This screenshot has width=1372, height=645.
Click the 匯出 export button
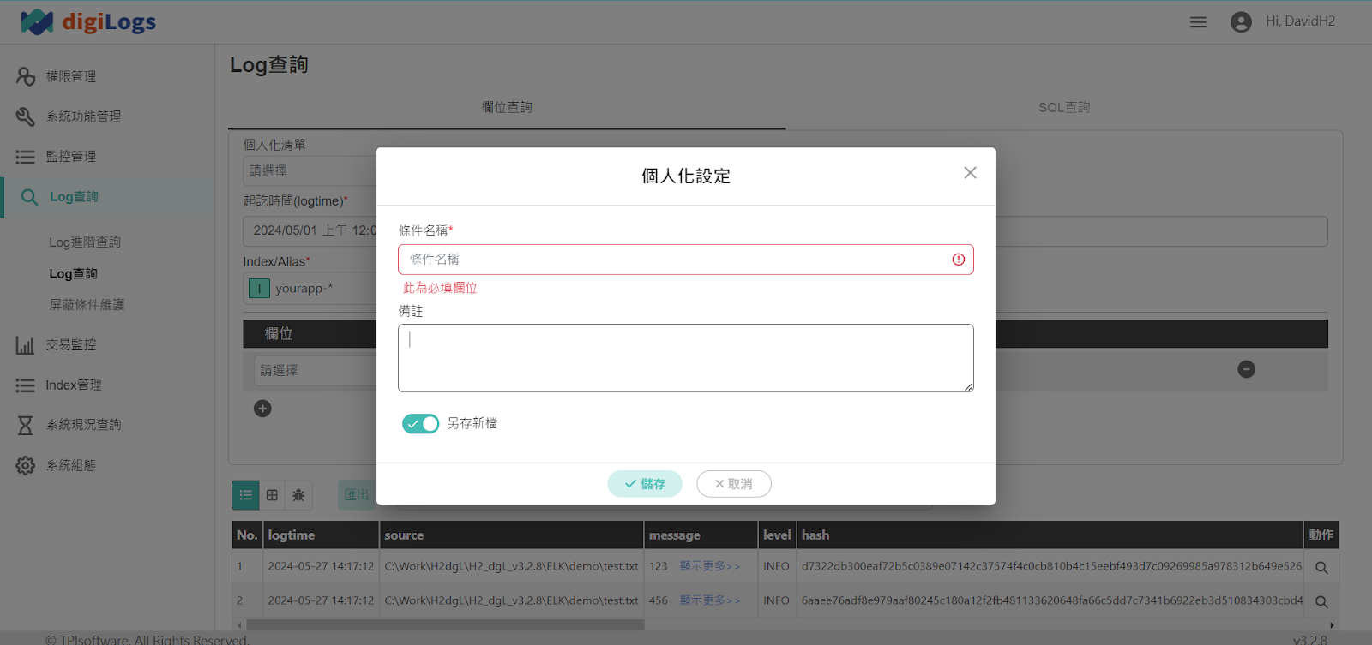(357, 495)
